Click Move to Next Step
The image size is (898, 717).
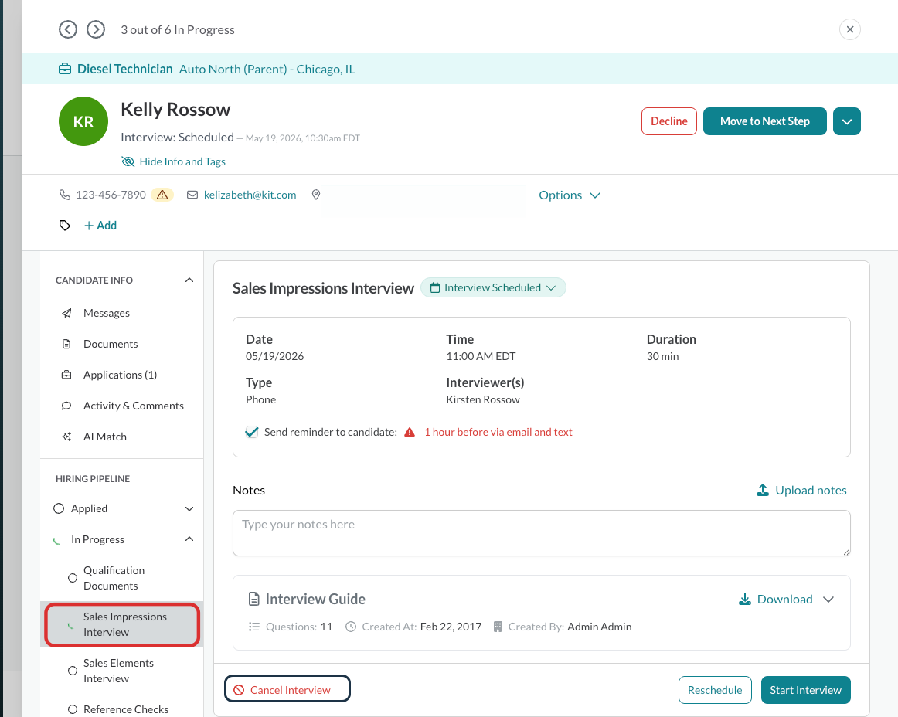pyautogui.click(x=764, y=121)
